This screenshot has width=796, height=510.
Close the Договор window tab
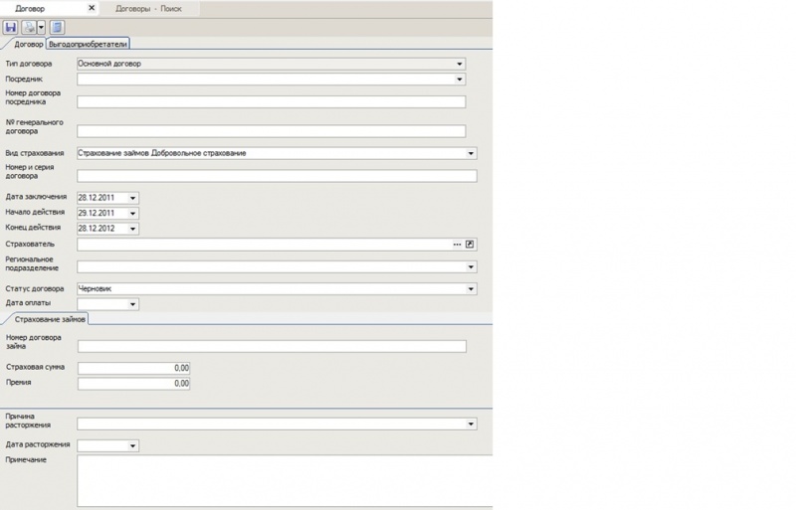(x=92, y=8)
